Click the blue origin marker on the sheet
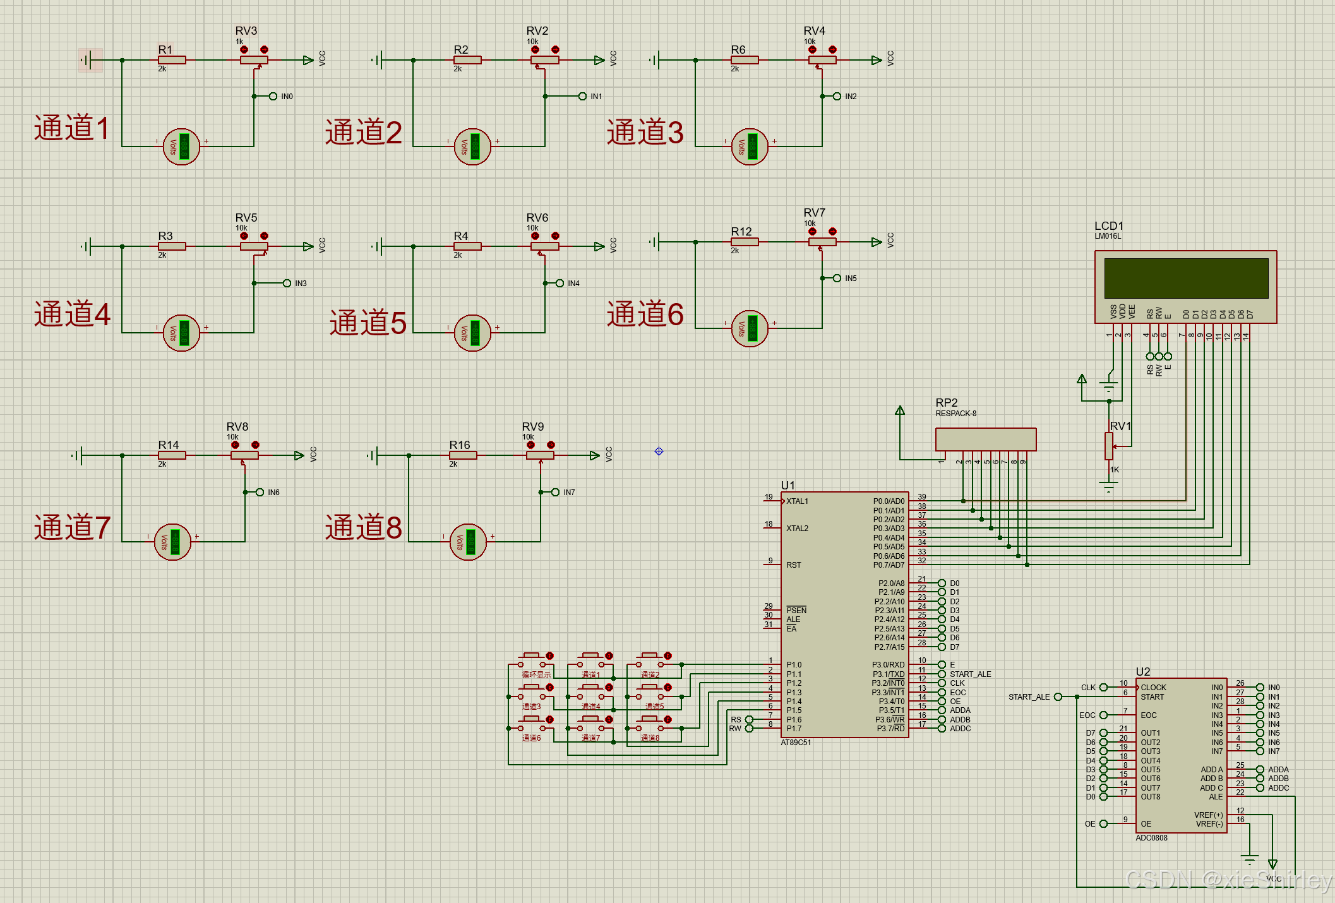The height and width of the screenshot is (903, 1335). 659,451
